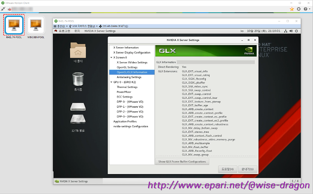Image resolution: width=313 pixels, height=194 pixels.
Task: Click the GNOME volume speaker icon
Action: click(x=291, y=31)
